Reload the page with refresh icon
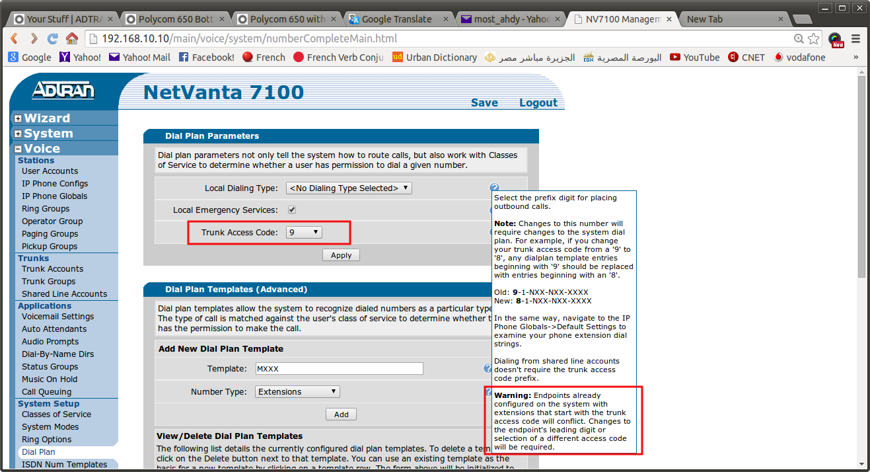 [x=53, y=38]
